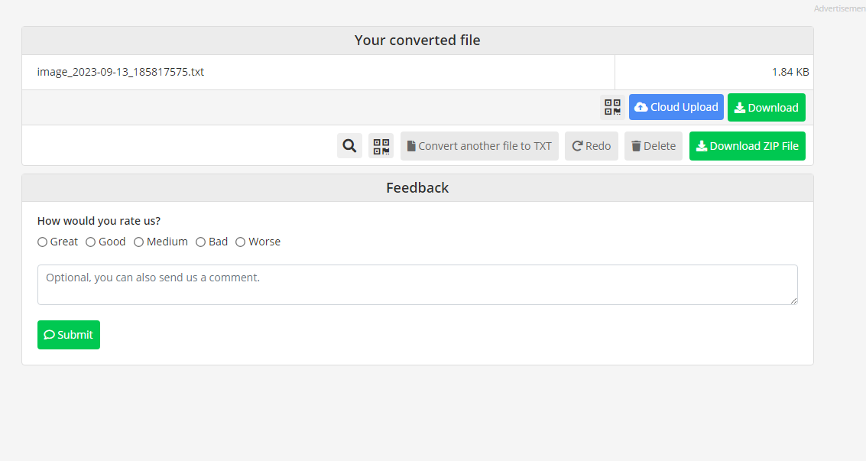
Task: Select the Great rating option
Action: coord(43,242)
